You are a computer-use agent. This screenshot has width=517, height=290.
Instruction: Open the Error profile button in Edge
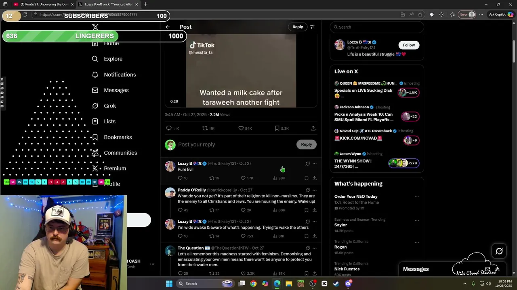tap(467, 14)
